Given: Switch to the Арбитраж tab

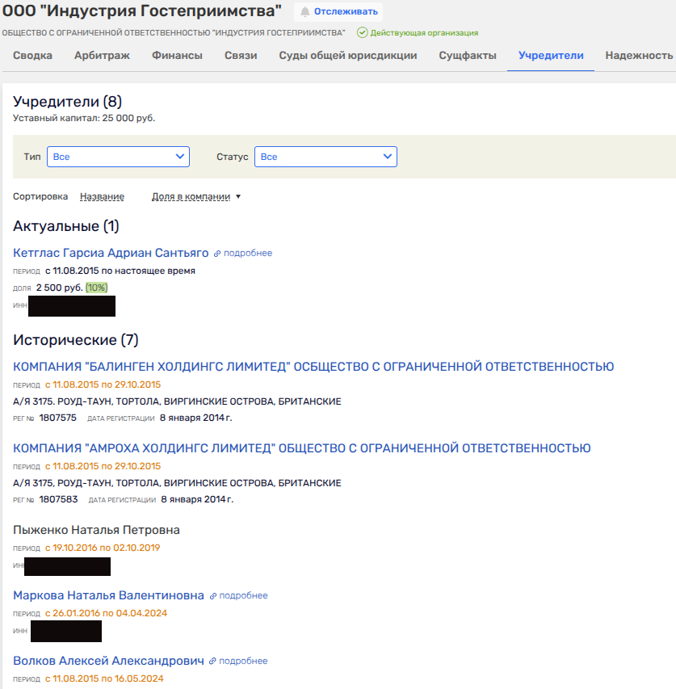Looking at the screenshot, I should click(x=102, y=56).
